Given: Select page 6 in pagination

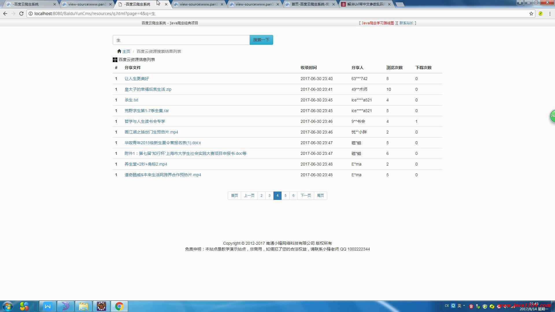Looking at the screenshot, I should pyautogui.click(x=293, y=196).
